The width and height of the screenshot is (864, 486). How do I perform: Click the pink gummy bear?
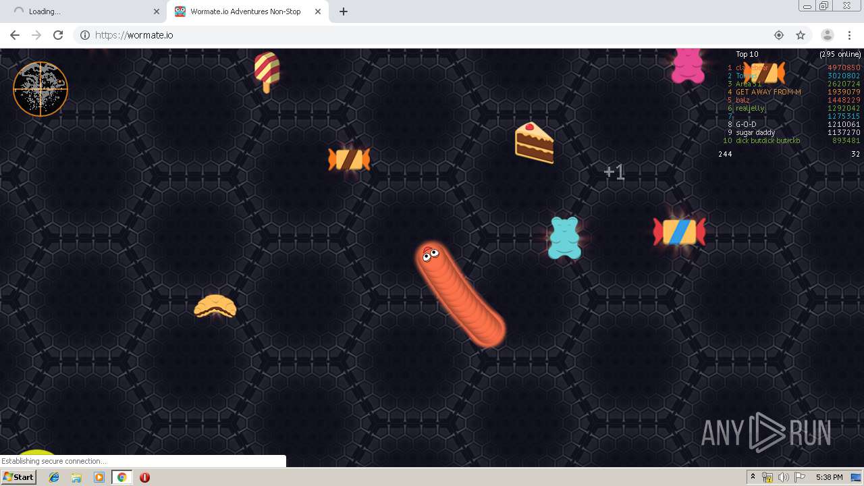[x=688, y=65]
